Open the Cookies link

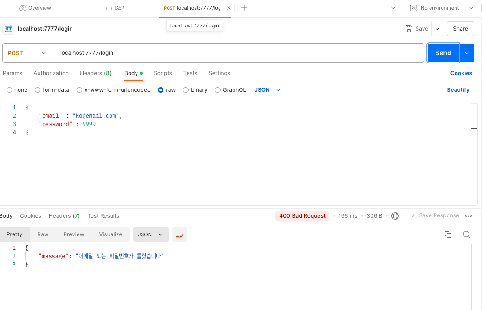coord(461,73)
